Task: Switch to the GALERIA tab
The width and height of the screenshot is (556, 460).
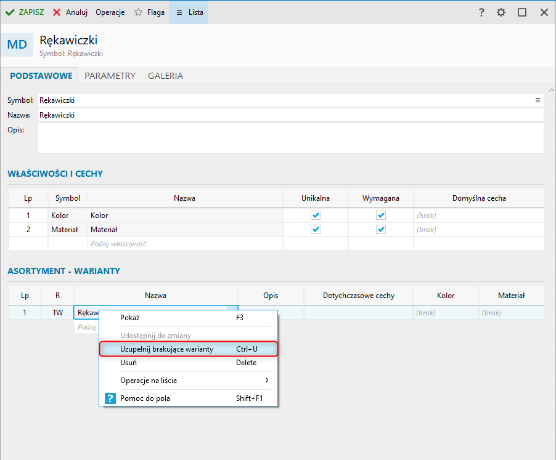Action: tap(165, 76)
